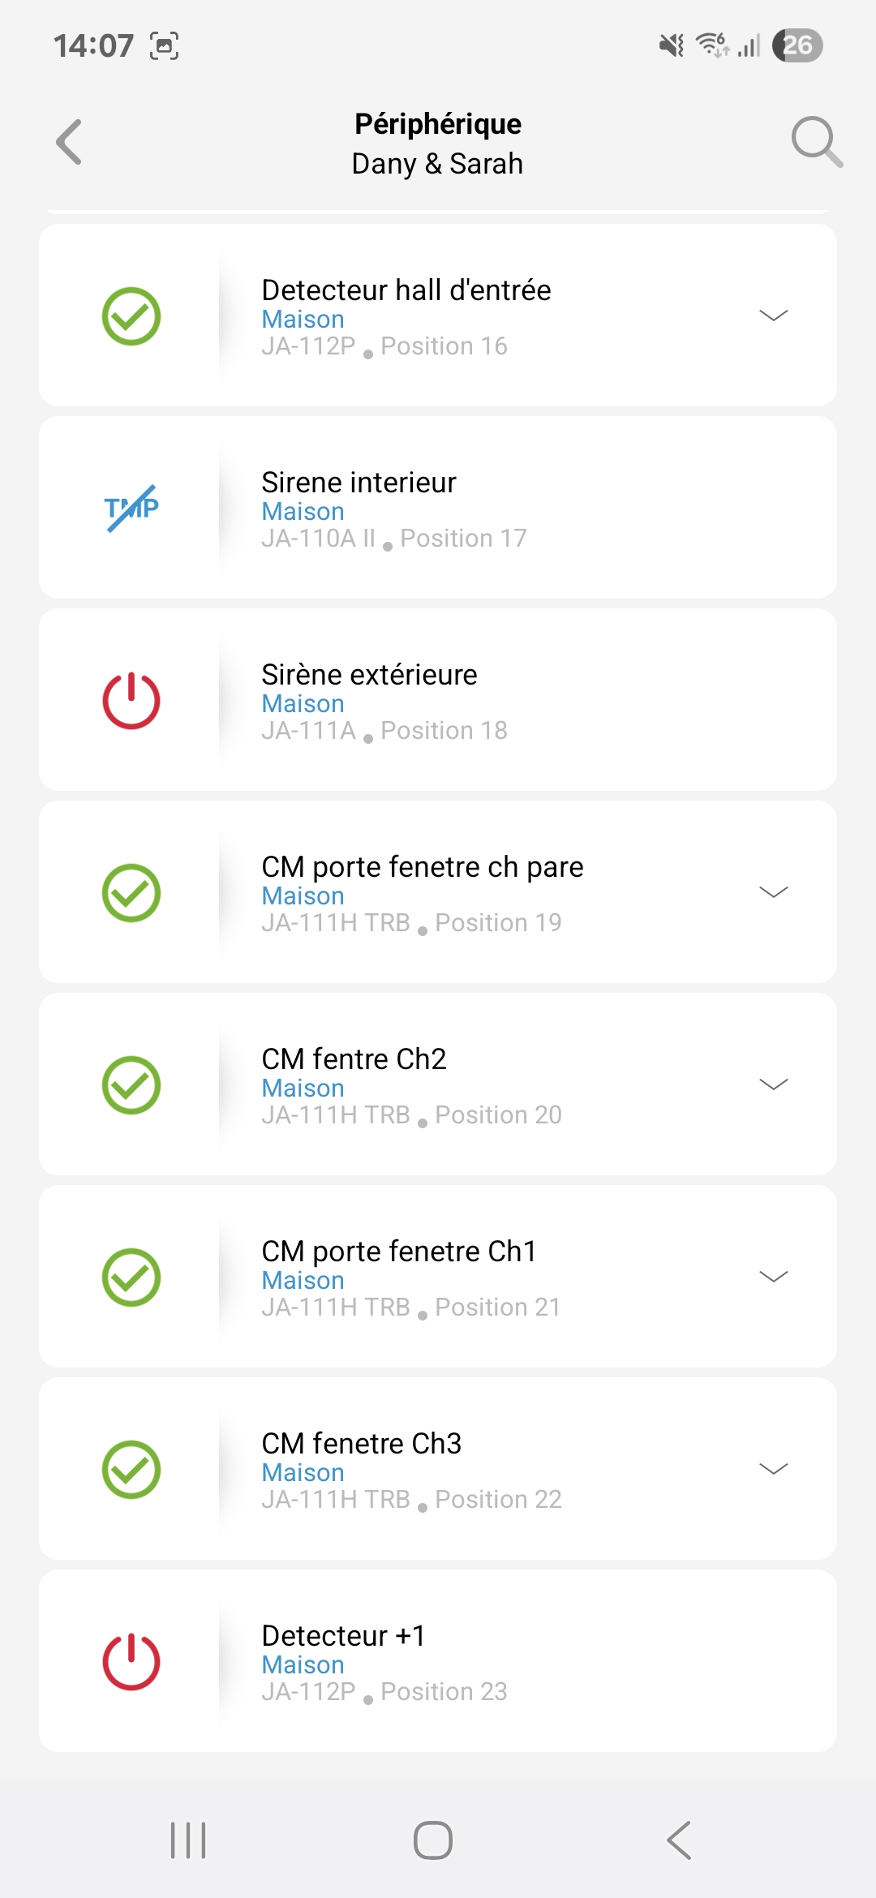Viewport: 876px width, 1898px height.
Task: Tap green status icon for CM fenetre Ch3
Action: (x=131, y=1470)
